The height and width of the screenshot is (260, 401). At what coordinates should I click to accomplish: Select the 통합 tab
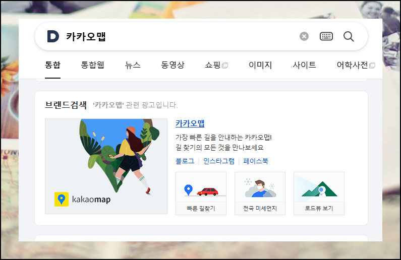pyautogui.click(x=52, y=65)
